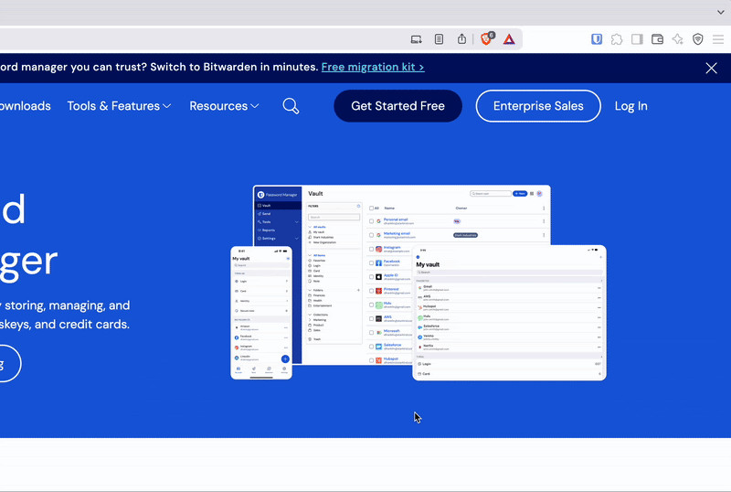The width and height of the screenshot is (731, 492).
Task: Toggle reader mode icon in address bar
Action: [439, 39]
